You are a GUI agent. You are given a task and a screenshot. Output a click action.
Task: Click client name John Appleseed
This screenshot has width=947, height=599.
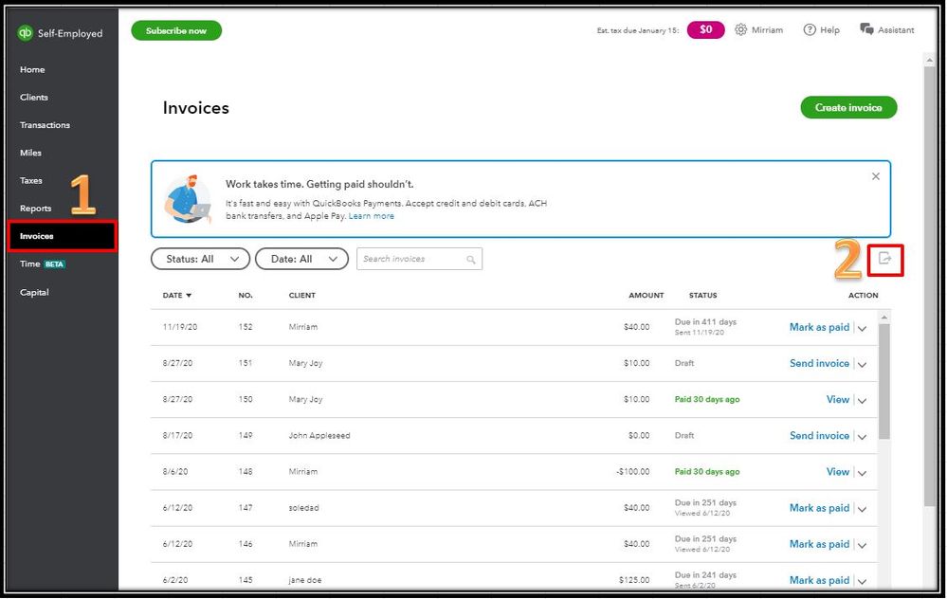click(x=319, y=435)
